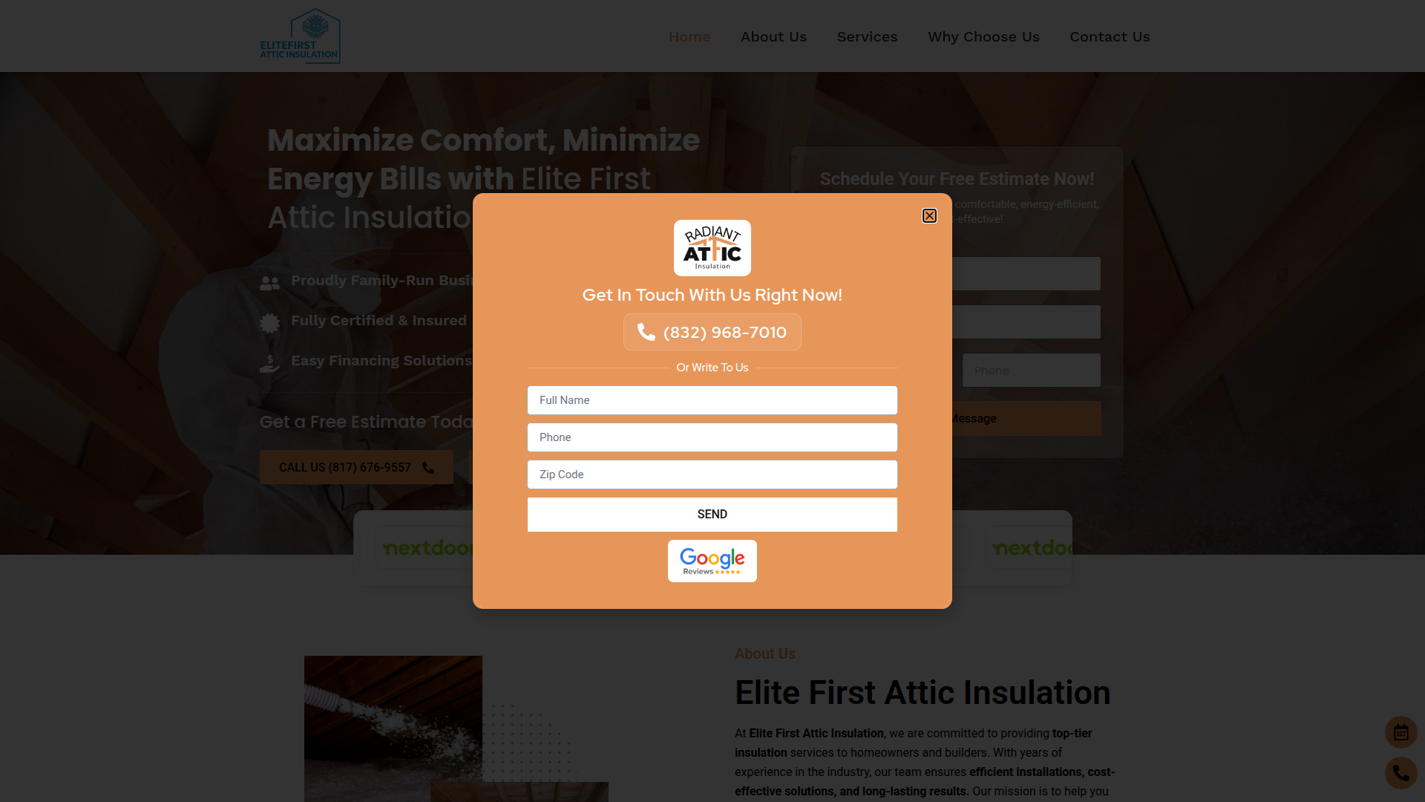The width and height of the screenshot is (1425, 802).
Task: Click the Full Name field in popup
Action: pos(712,400)
